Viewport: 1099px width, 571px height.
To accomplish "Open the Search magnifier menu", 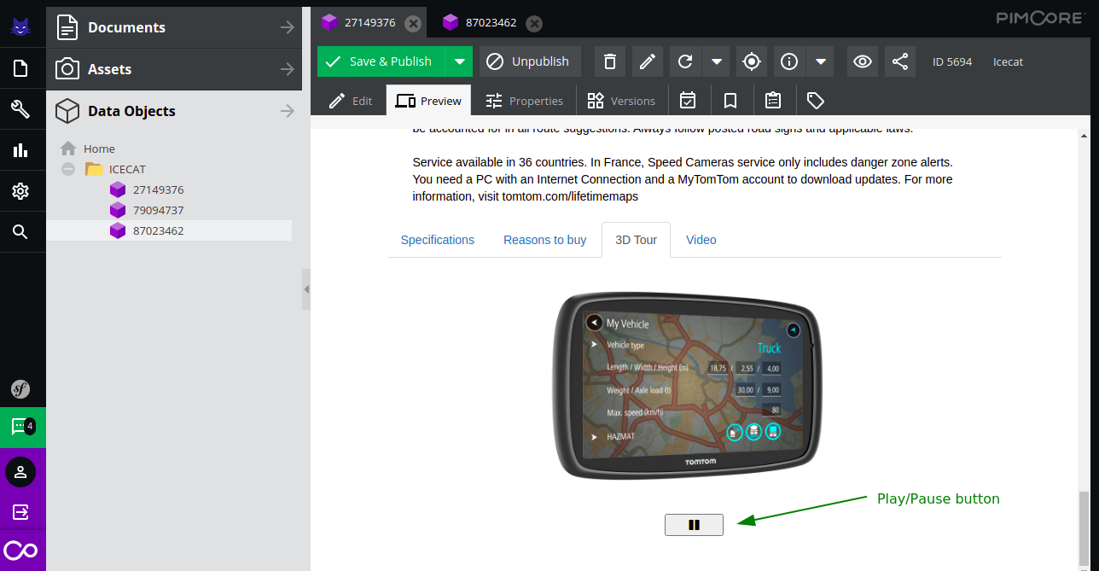I will tap(20, 232).
